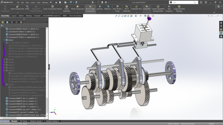Click Zoom to Area icon
Viewport: 223px width, 125px height.
coord(119,16)
